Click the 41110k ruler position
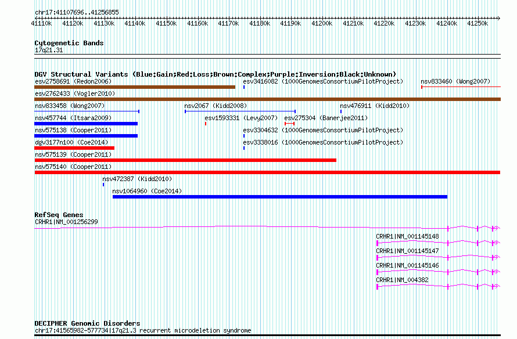This screenshot has height=339, width=517. click(41, 23)
